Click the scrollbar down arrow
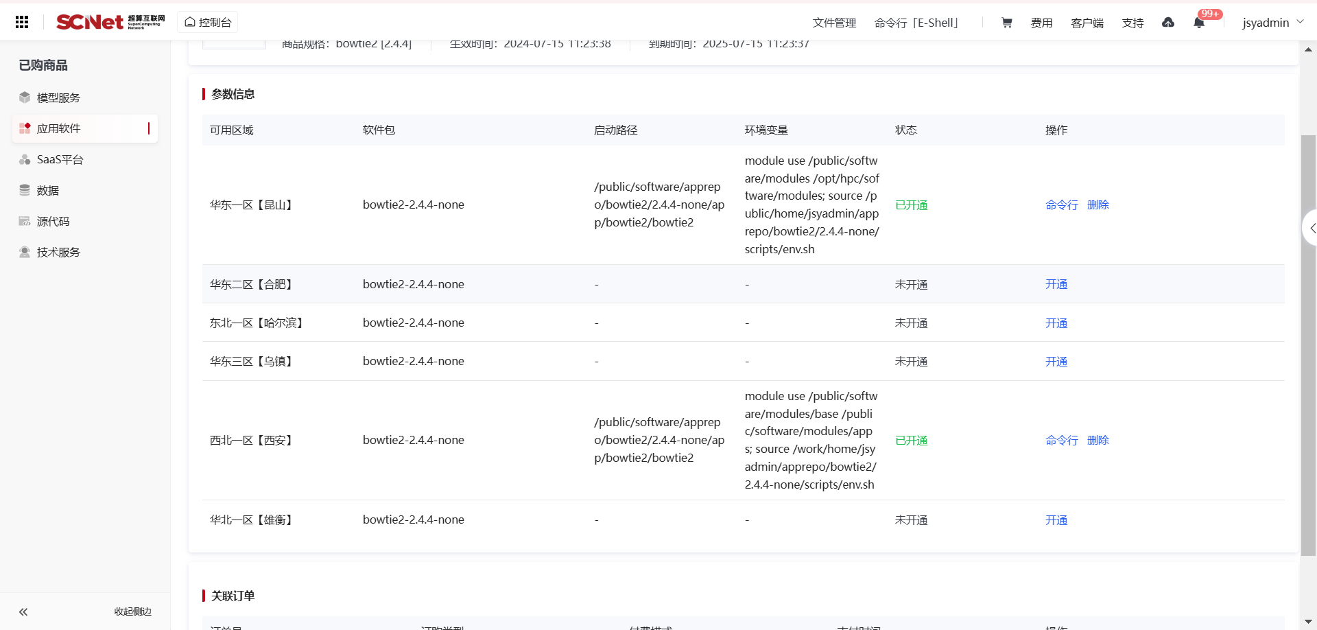This screenshot has width=1317, height=630. [x=1308, y=622]
